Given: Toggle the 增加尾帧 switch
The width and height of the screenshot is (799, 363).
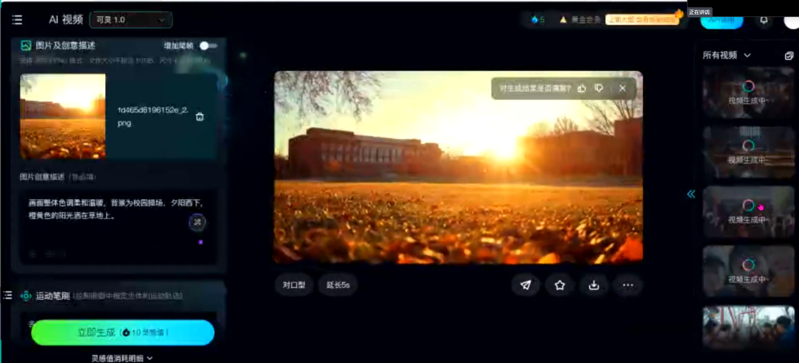Looking at the screenshot, I should point(208,46).
